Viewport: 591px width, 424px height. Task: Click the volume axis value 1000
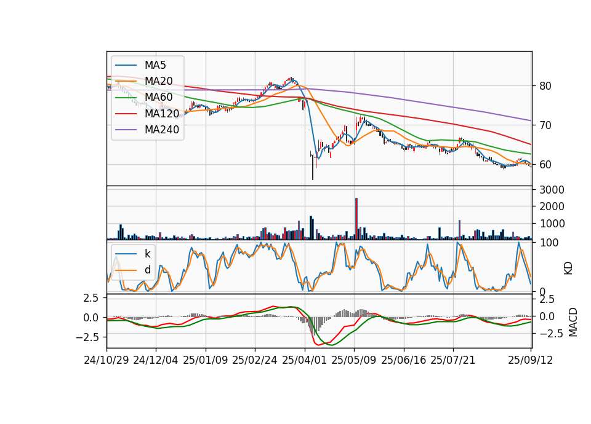click(x=552, y=224)
